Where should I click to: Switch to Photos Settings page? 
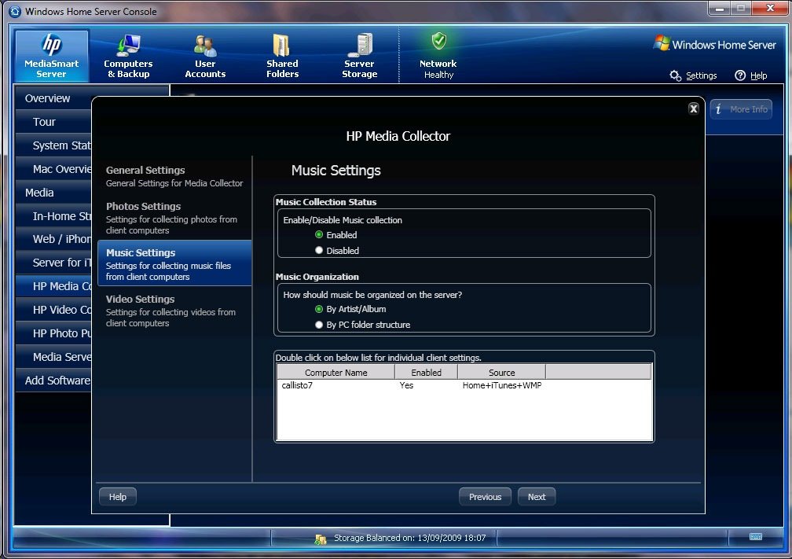(x=174, y=218)
